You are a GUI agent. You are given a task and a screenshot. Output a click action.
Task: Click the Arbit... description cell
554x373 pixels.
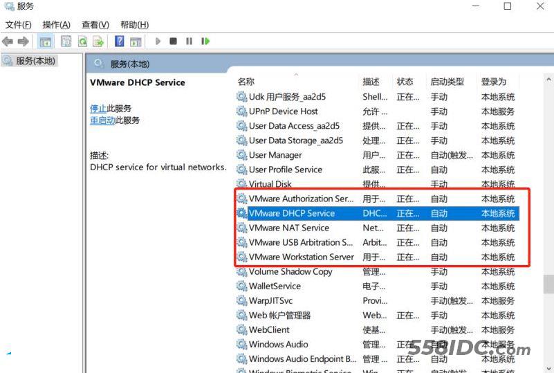tap(374, 242)
